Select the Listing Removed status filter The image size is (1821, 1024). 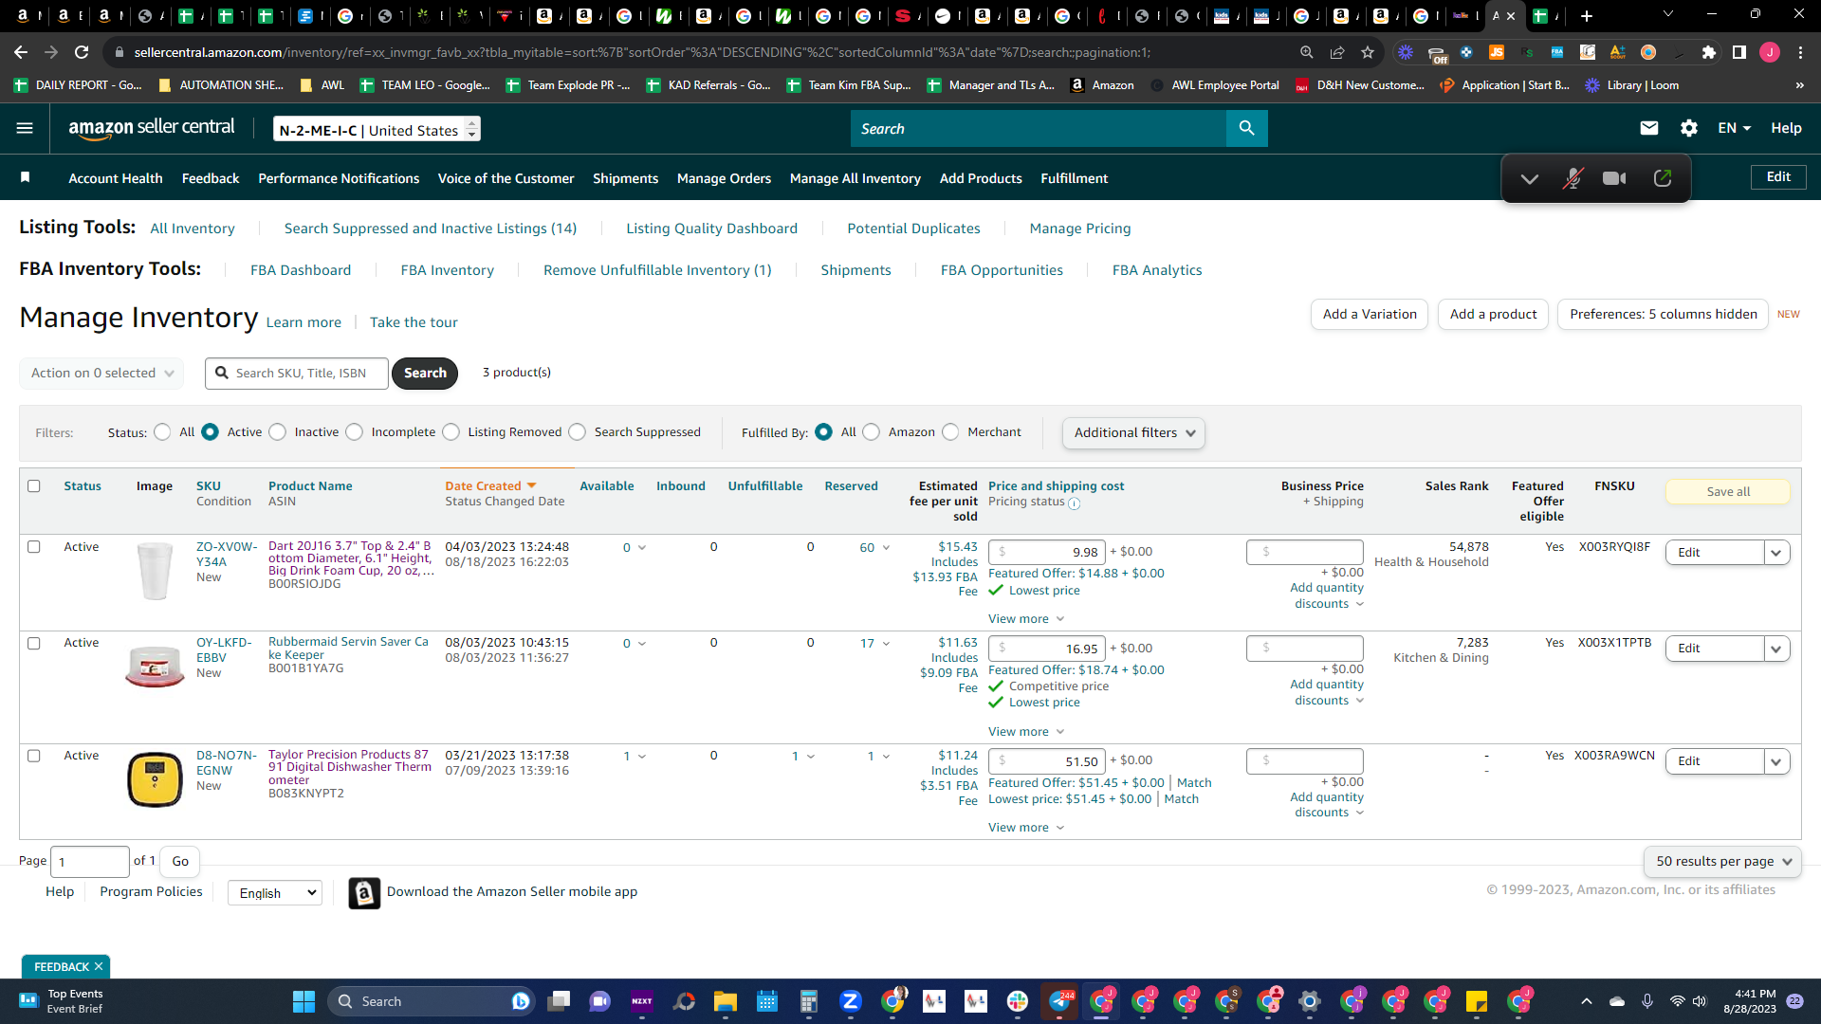click(451, 432)
